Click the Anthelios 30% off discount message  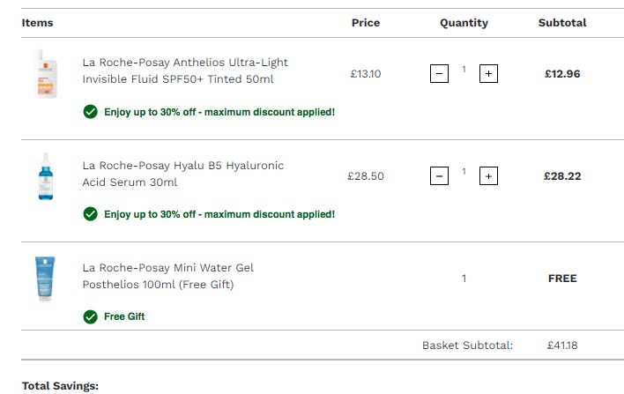click(x=219, y=112)
